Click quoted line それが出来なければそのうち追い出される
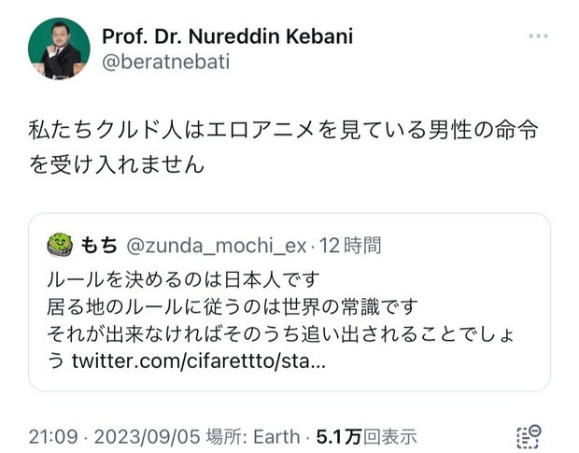579x453 pixels. click(x=280, y=333)
